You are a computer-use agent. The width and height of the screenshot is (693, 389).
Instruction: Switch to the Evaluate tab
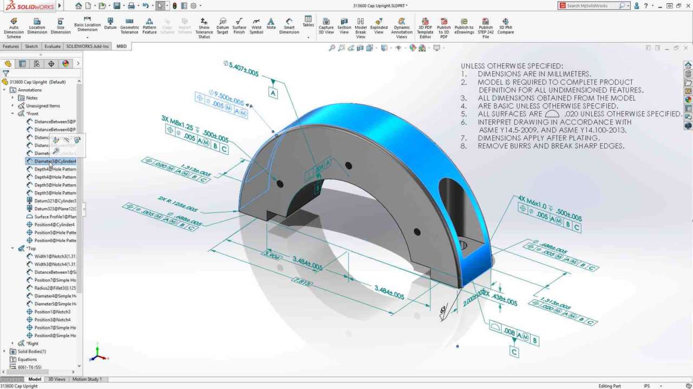(x=53, y=46)
